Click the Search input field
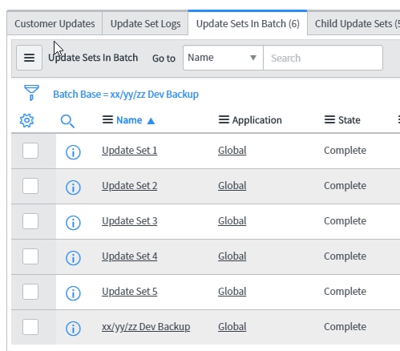The width and height of the screenshot is (400, 351). click(x=323, y=58)
